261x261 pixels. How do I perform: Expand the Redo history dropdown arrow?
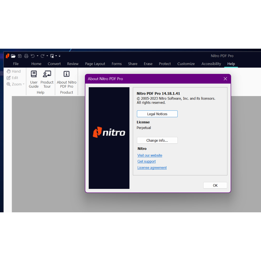(x=47, y=56)
